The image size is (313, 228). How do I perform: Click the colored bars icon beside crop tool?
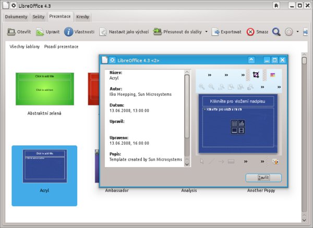273,75
